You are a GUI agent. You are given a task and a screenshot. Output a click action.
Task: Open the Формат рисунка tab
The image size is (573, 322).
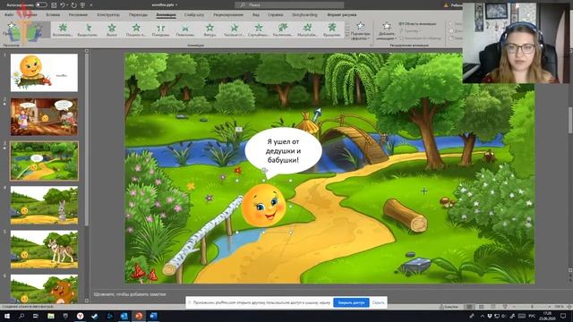341,15
